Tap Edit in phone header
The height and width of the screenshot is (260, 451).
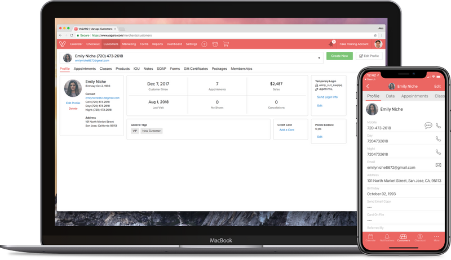(437, 86)
